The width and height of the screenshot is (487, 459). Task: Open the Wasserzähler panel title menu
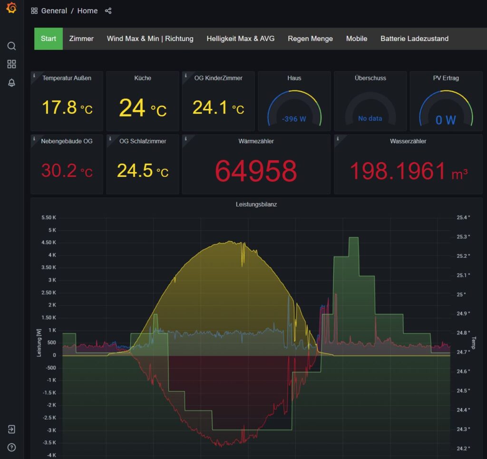pos(408,141)
